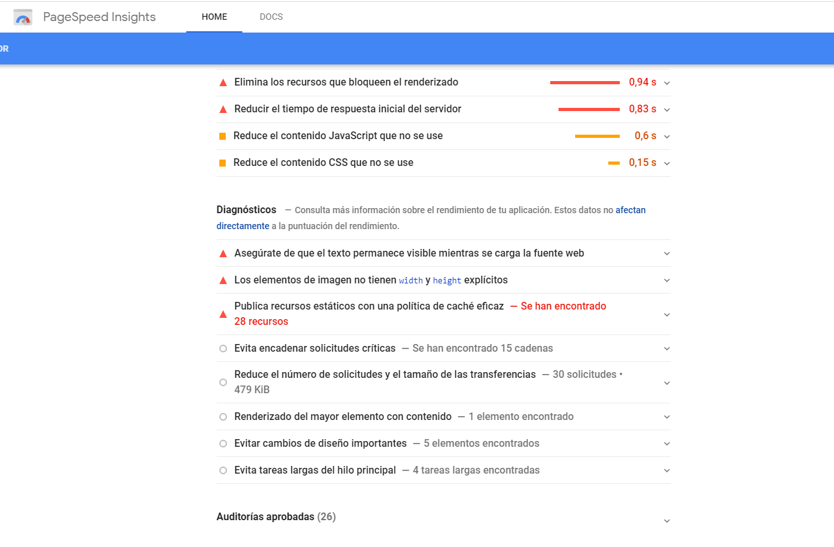This screenshot has width=834, height=547.
Task: Click 'Reduce el contenido CSS que no se use'
Action: (323, 163)
